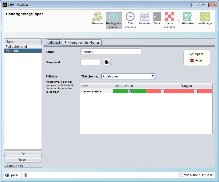Click the 2011-10-11 15:51:01 timestamp
The image size is (219, 182).
pyautogui.click(x=199, y=175)
